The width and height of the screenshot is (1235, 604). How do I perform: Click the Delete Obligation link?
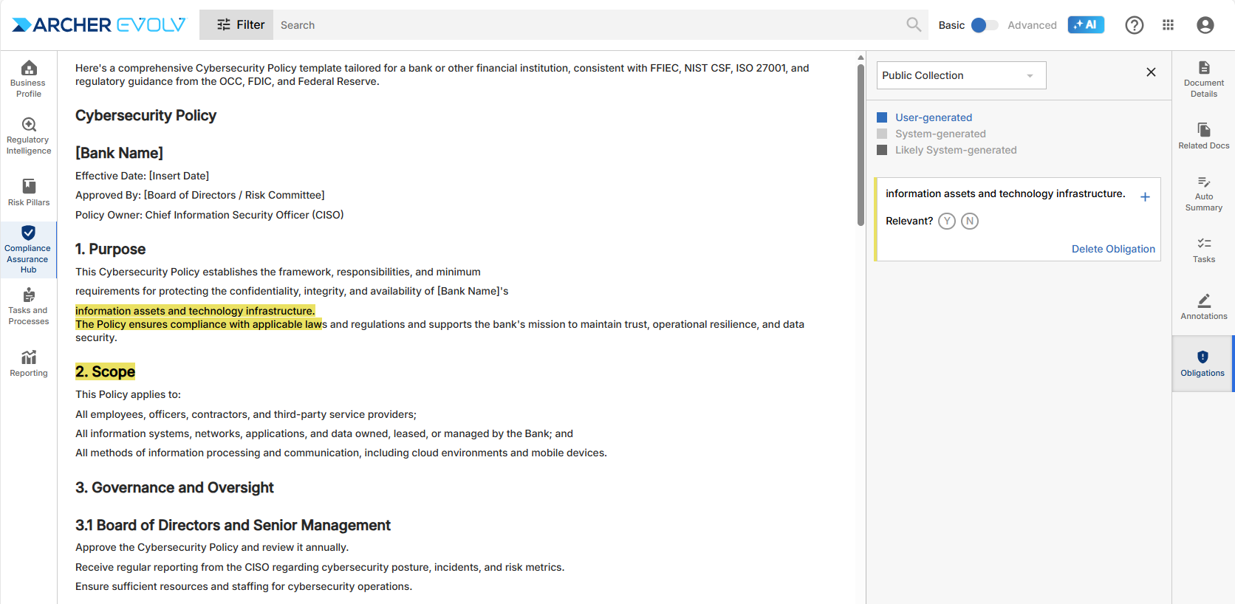[x=1112, y=249]
